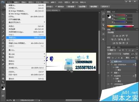Choose Save for Web menu item
Image resolution: width=139 pixels, height=102 pixels.
tap(26, 43)
